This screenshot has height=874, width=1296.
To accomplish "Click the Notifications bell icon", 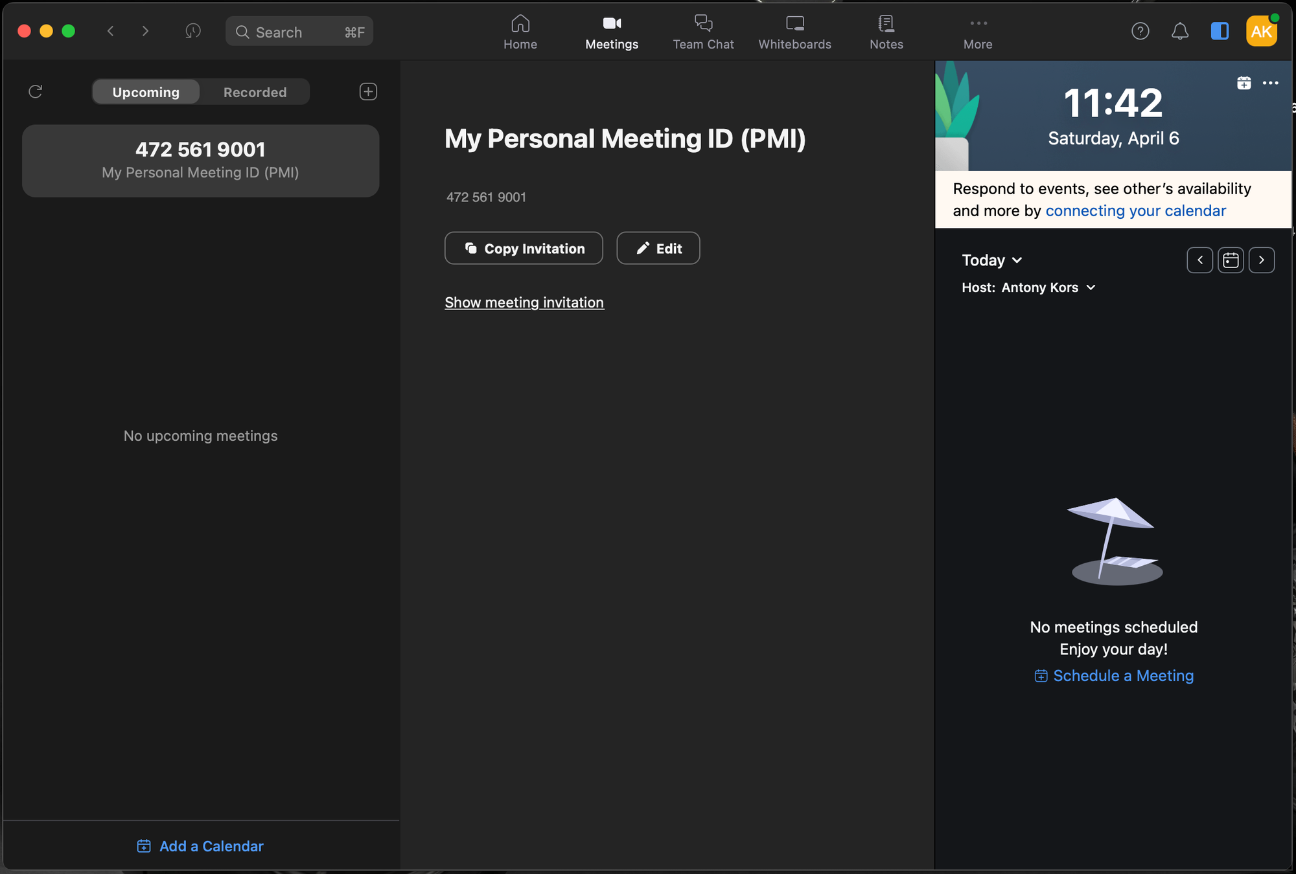I will [1179, 30].
